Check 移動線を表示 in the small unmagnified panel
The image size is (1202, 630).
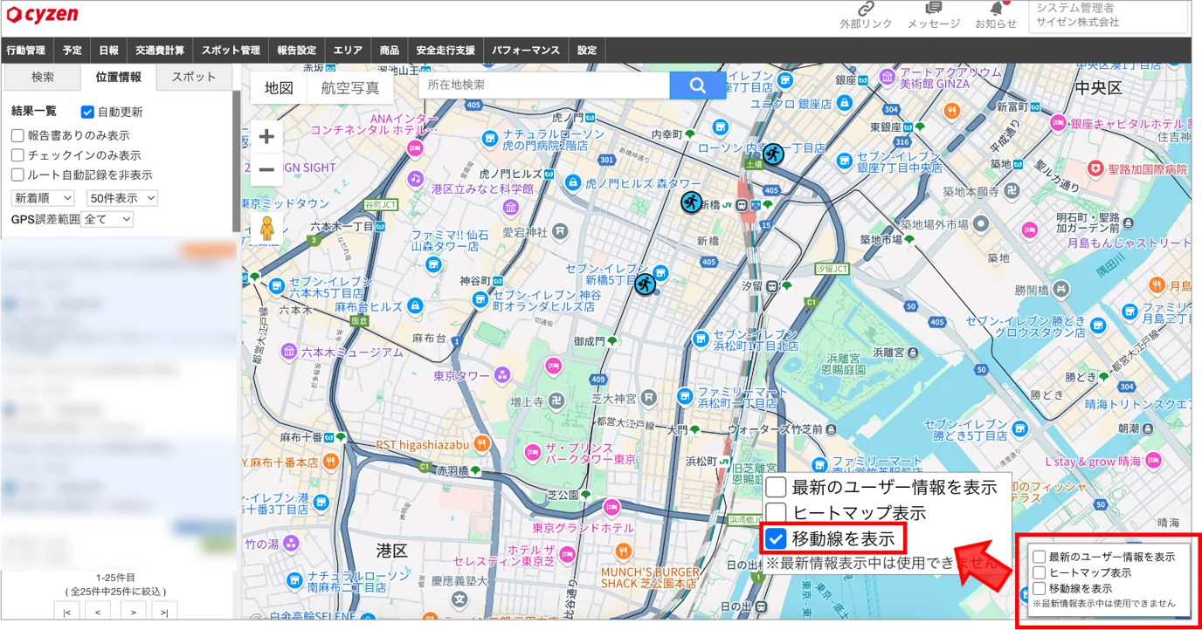pyautogui.click(x=1039, y=588)
